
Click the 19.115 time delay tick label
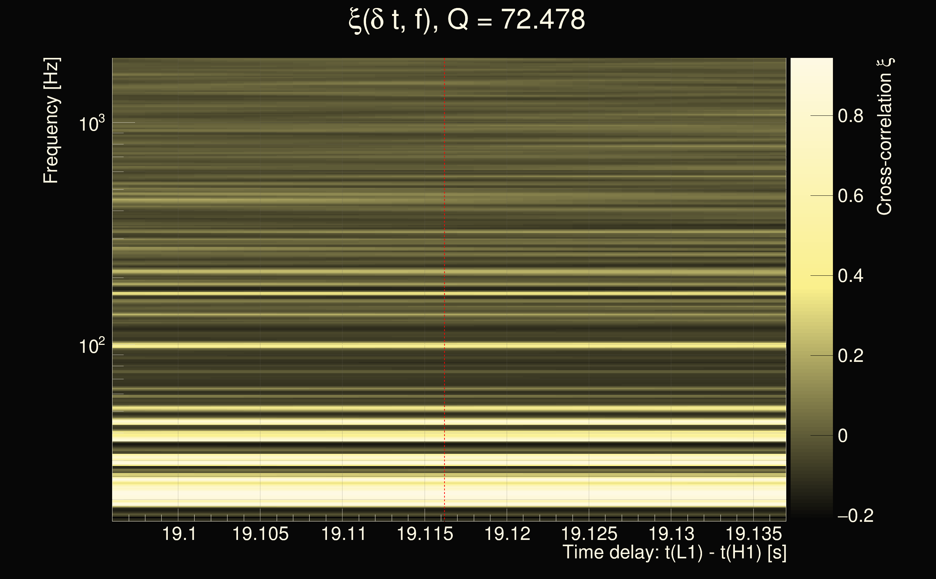pyautogui.click(x=425, y=534)
